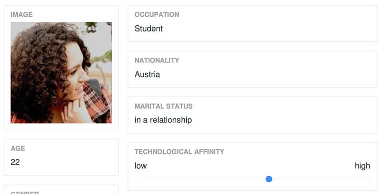382x194 pixels.
Task: Edit the 'in a relationship' value
Action: [x=163, y=120]
